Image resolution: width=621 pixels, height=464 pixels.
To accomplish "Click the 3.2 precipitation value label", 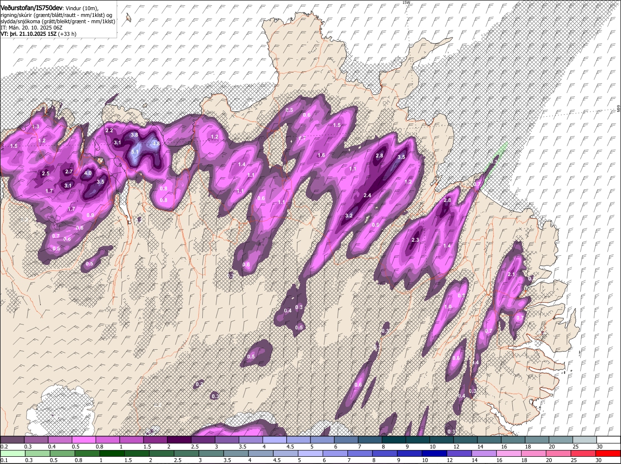I will 349,216.
